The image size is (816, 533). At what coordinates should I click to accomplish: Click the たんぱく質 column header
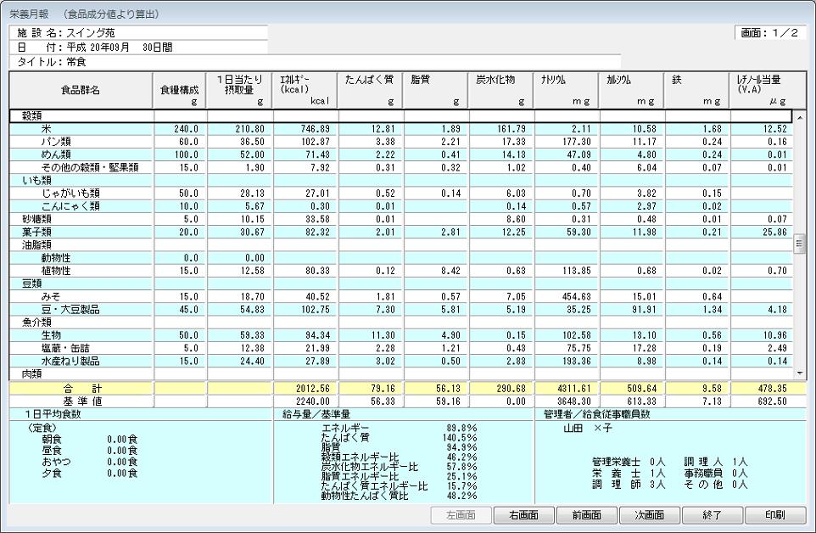(371, 90)
